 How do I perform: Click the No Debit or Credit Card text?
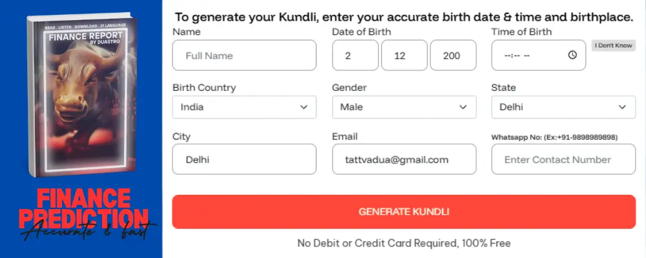pyautogui.click(x=404, y=243)
